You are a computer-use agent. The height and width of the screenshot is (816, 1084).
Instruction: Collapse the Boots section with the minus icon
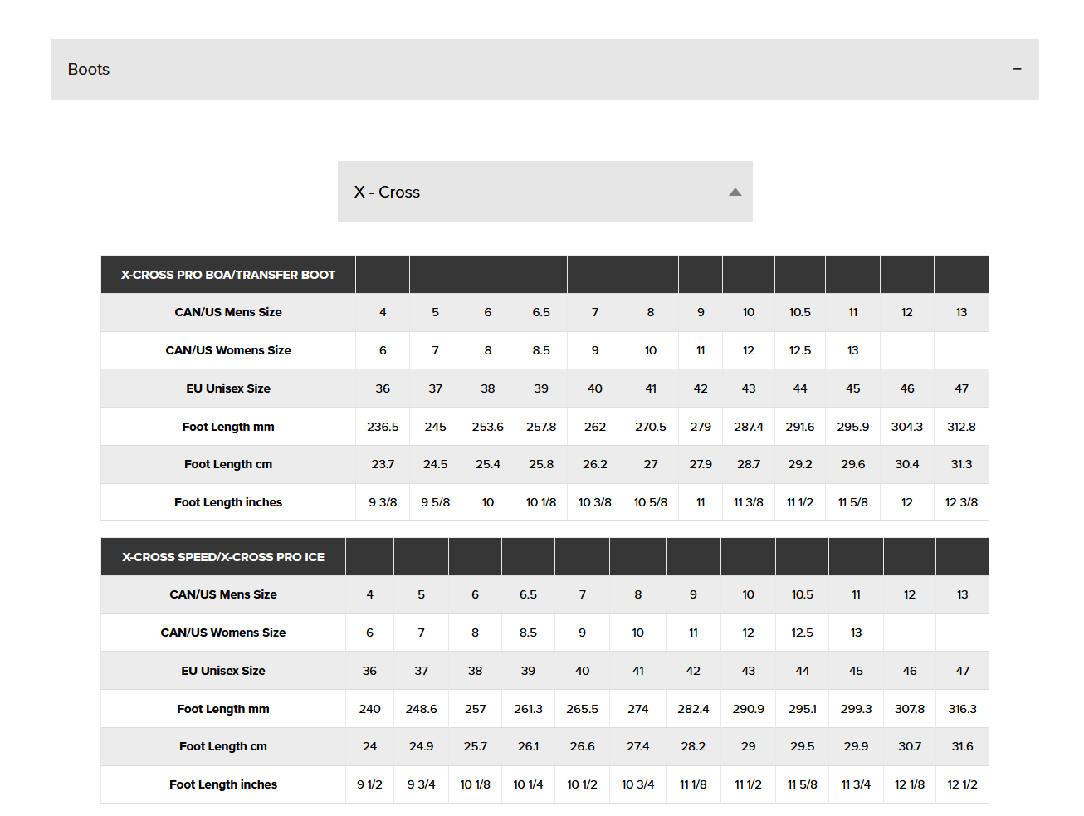pos(1017,69)
